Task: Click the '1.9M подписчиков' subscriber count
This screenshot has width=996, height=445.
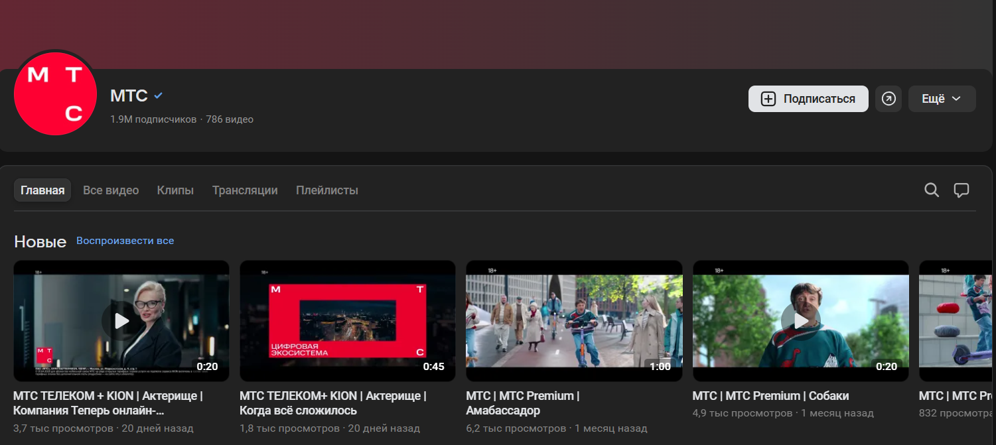Action: point(153,119)
